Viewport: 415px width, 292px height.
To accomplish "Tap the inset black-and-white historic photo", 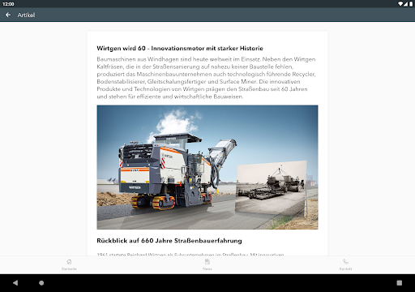I will coord(271,188).
